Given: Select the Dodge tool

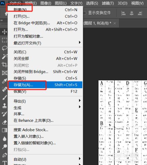Looking at the screenshot, I should (4, 146).
